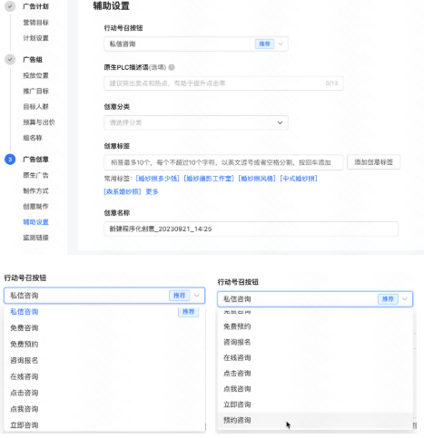Select 点击咨询 in the list containing 预约咨询
The image size is (424, 438).
[315, 374]
